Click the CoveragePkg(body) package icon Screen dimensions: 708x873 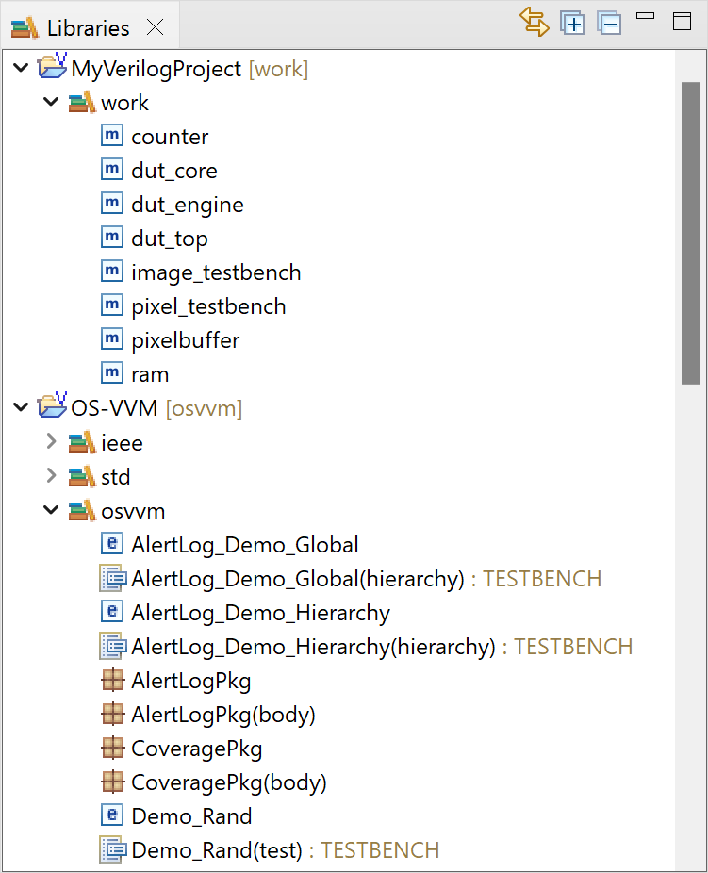click(112, 782)
